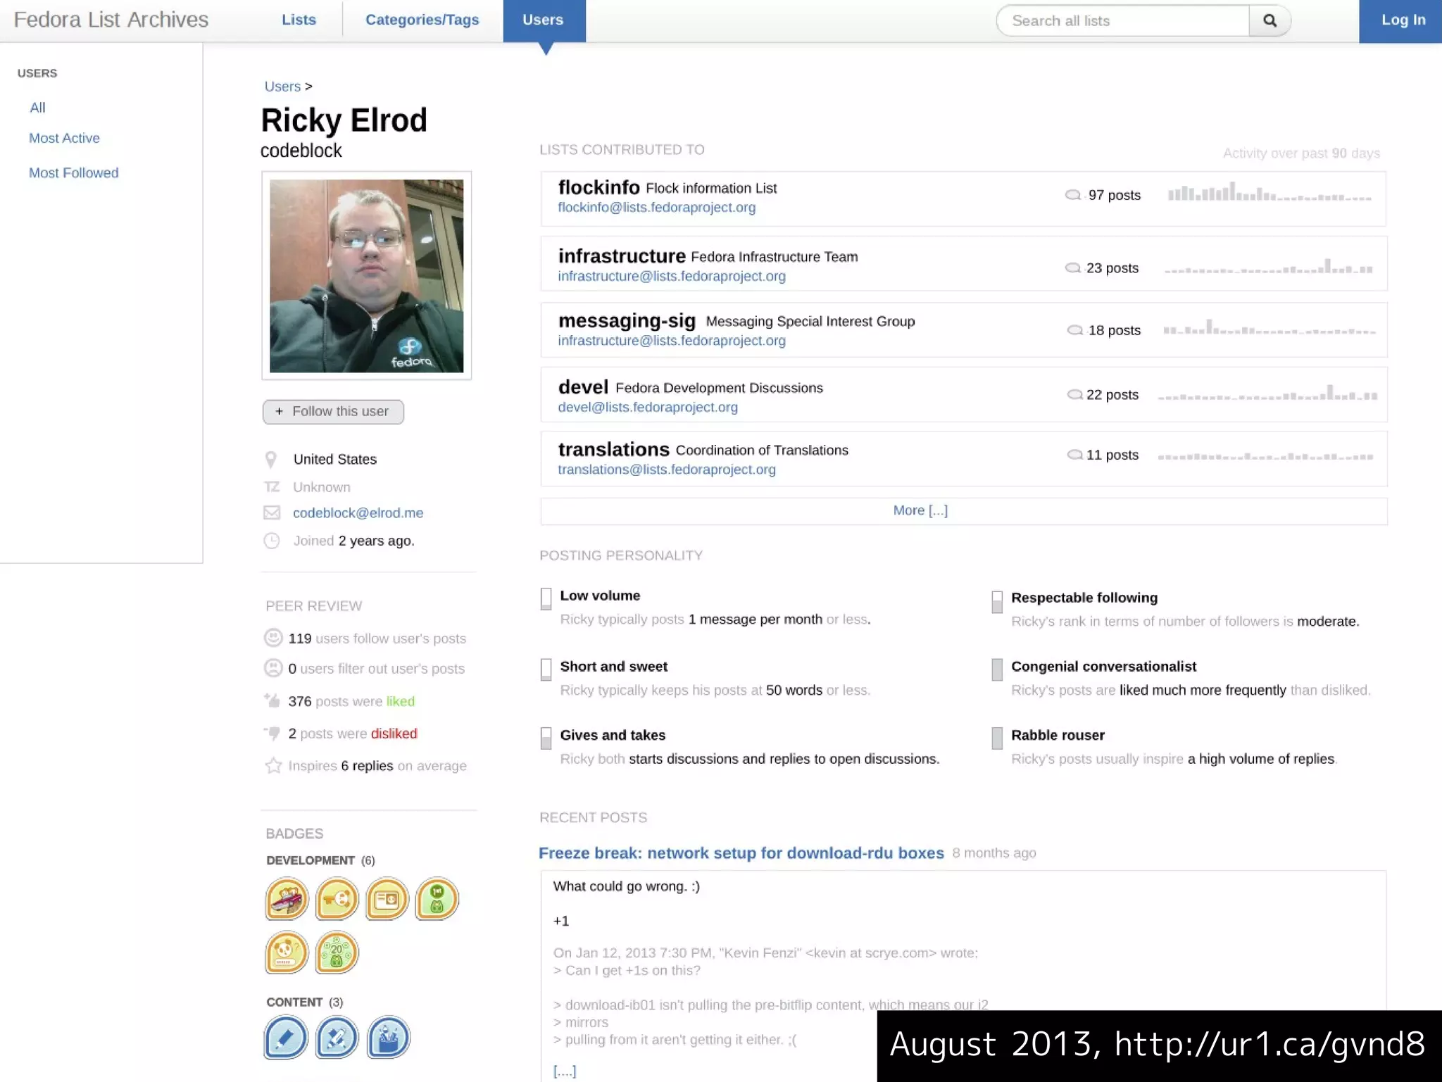Click the envelope icon beside the email
The height and width of the screenshot is (1082, 1442).
(x=272, y=512)
